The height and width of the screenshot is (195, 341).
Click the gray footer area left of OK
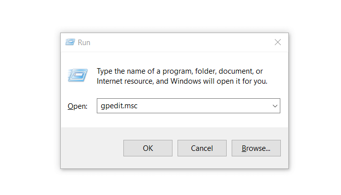(92, 148)
